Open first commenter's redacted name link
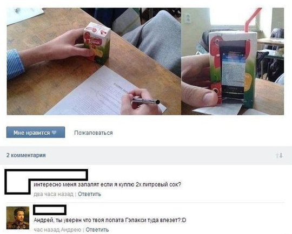292x234 pixels. pyautogui.click(x=58, y=175)
